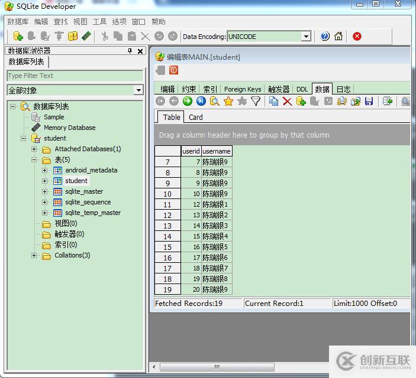Click the left arrow of the horizontal scrollbar
This screenshot has height=378, width=416.
[154, 367]
